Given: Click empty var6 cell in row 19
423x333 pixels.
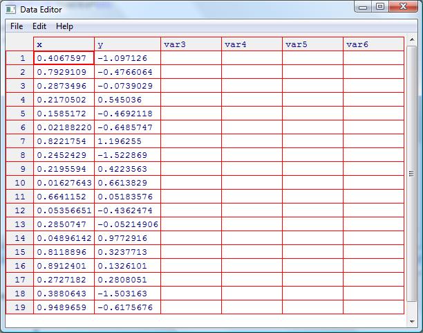Looking at the screenshot, I should (374, 307).
